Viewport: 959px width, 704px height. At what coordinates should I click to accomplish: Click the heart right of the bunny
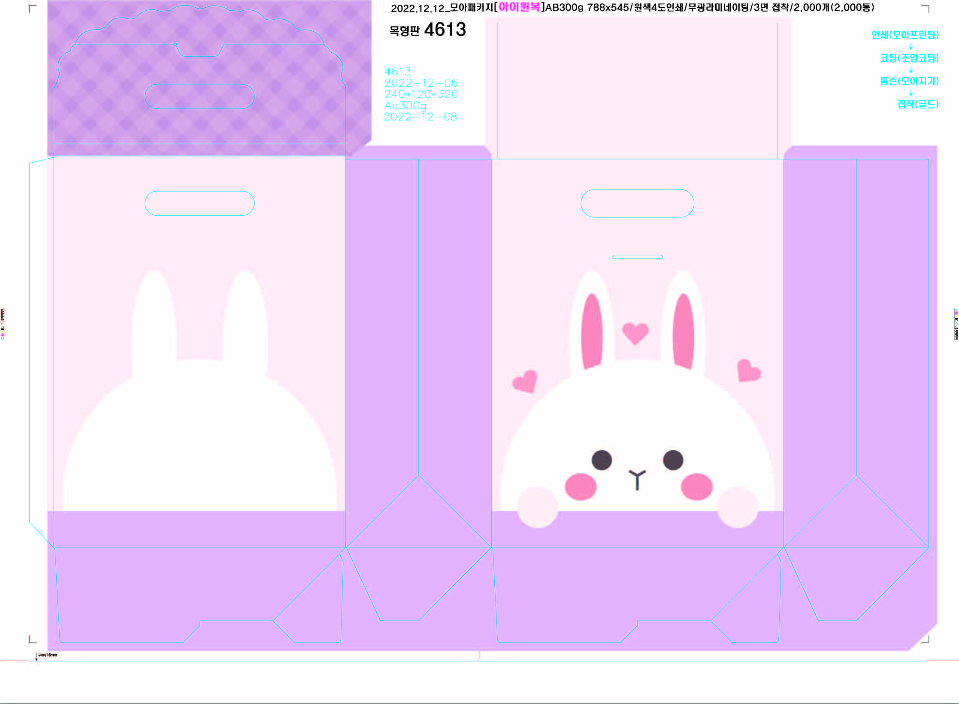748,370
